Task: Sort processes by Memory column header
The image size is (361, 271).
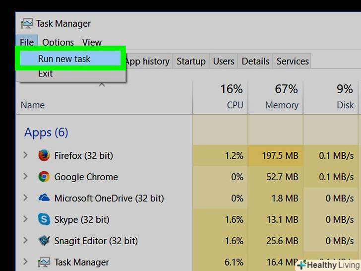Action: 282,97
